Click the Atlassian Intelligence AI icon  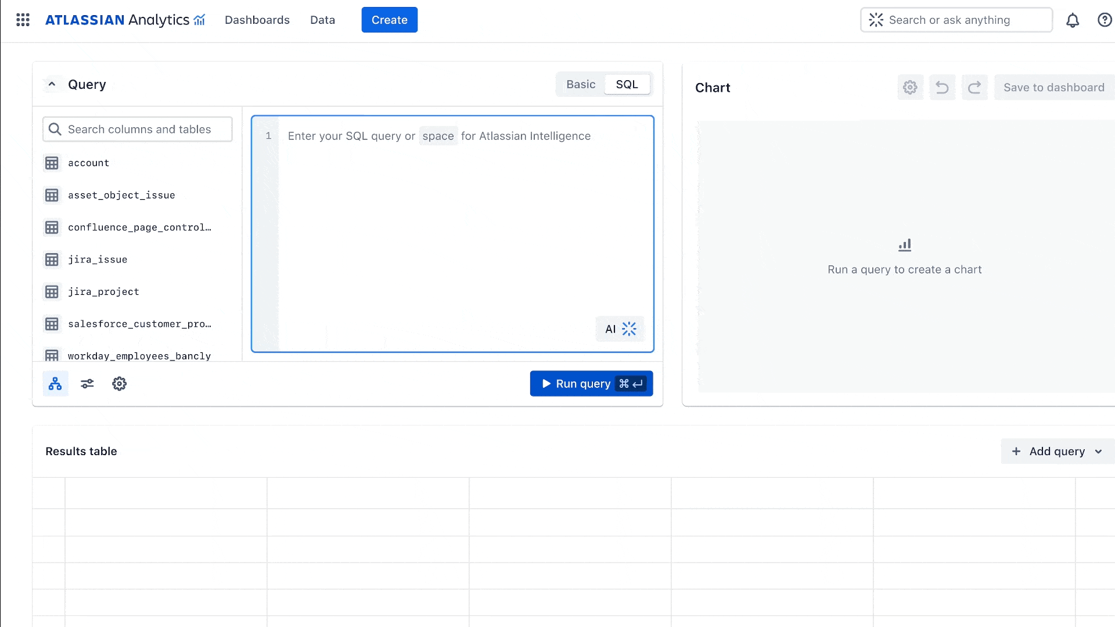point(620,329)
